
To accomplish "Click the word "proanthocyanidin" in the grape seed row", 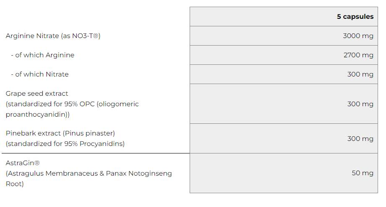I will pyautogui.click(x=36, y=115).
